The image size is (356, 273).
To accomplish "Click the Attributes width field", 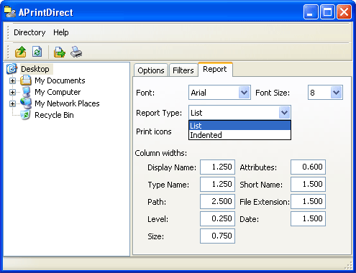I will (x=308, y=167).
